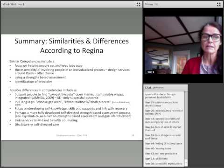224x168 pixels.
Task: Click chat message 'lack of experience and confidence'
Action: [163, 137]
